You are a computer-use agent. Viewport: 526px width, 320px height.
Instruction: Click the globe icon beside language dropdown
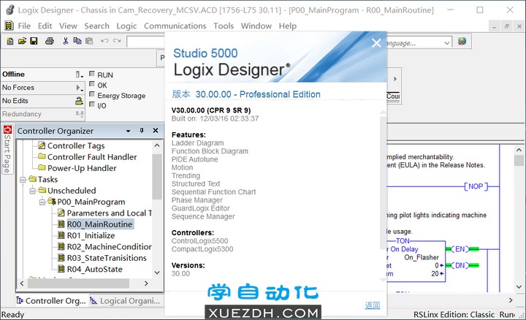(462, 42)
